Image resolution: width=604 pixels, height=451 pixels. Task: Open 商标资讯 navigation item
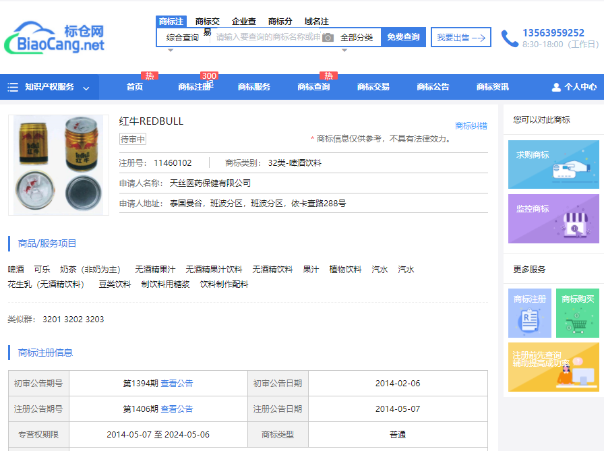(493, 87)
